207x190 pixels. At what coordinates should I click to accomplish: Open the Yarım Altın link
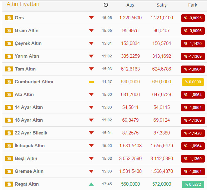[27, 56]
